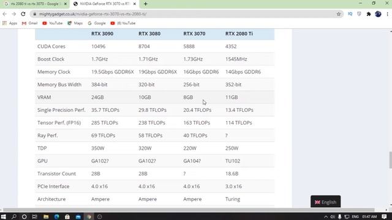Screen dimensions: 392x220
Task: Open the Maps bookmark
Action: pos(75,23)
